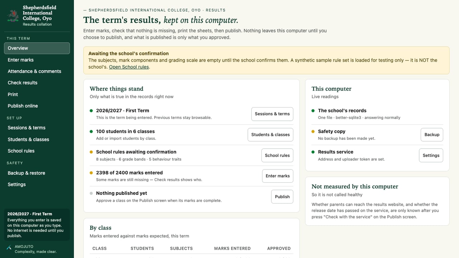Click the 'This computer' card heading
The image size is (459, 258).
(332, 89)
